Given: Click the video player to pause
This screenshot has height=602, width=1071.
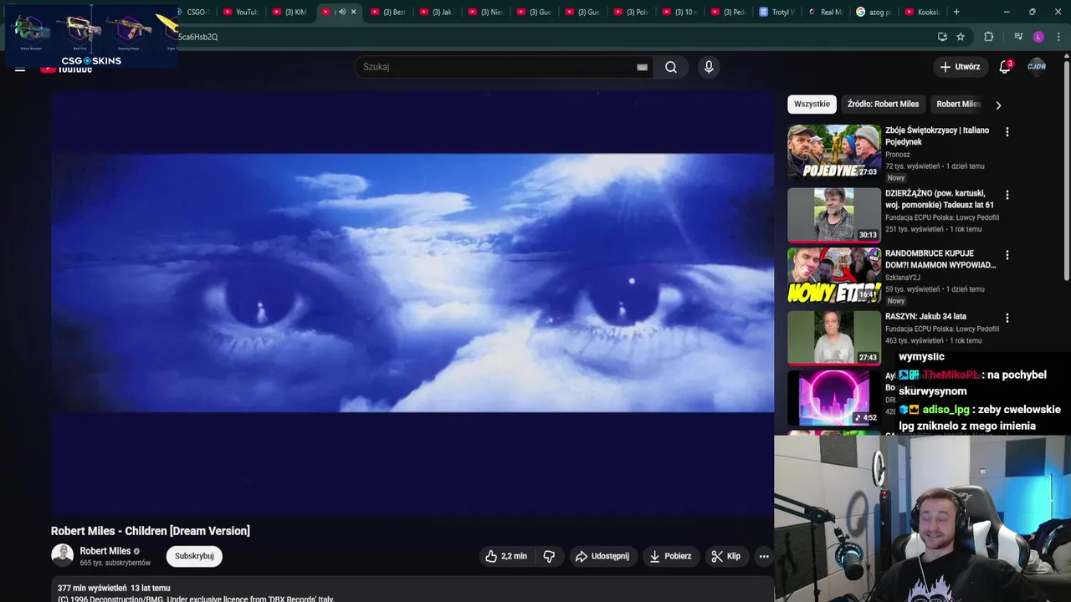Looking at the screenshot, I should [x=413, y=303].
